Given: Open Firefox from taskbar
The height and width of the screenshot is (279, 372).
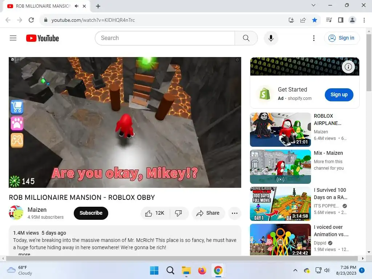Looking at the screenshot, I should coord(202,270).
